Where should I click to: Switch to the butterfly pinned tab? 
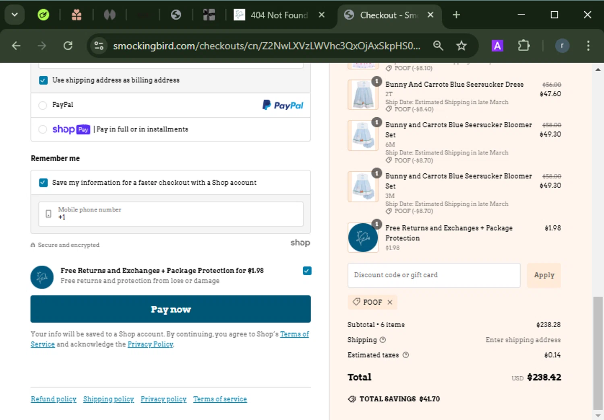110,15
